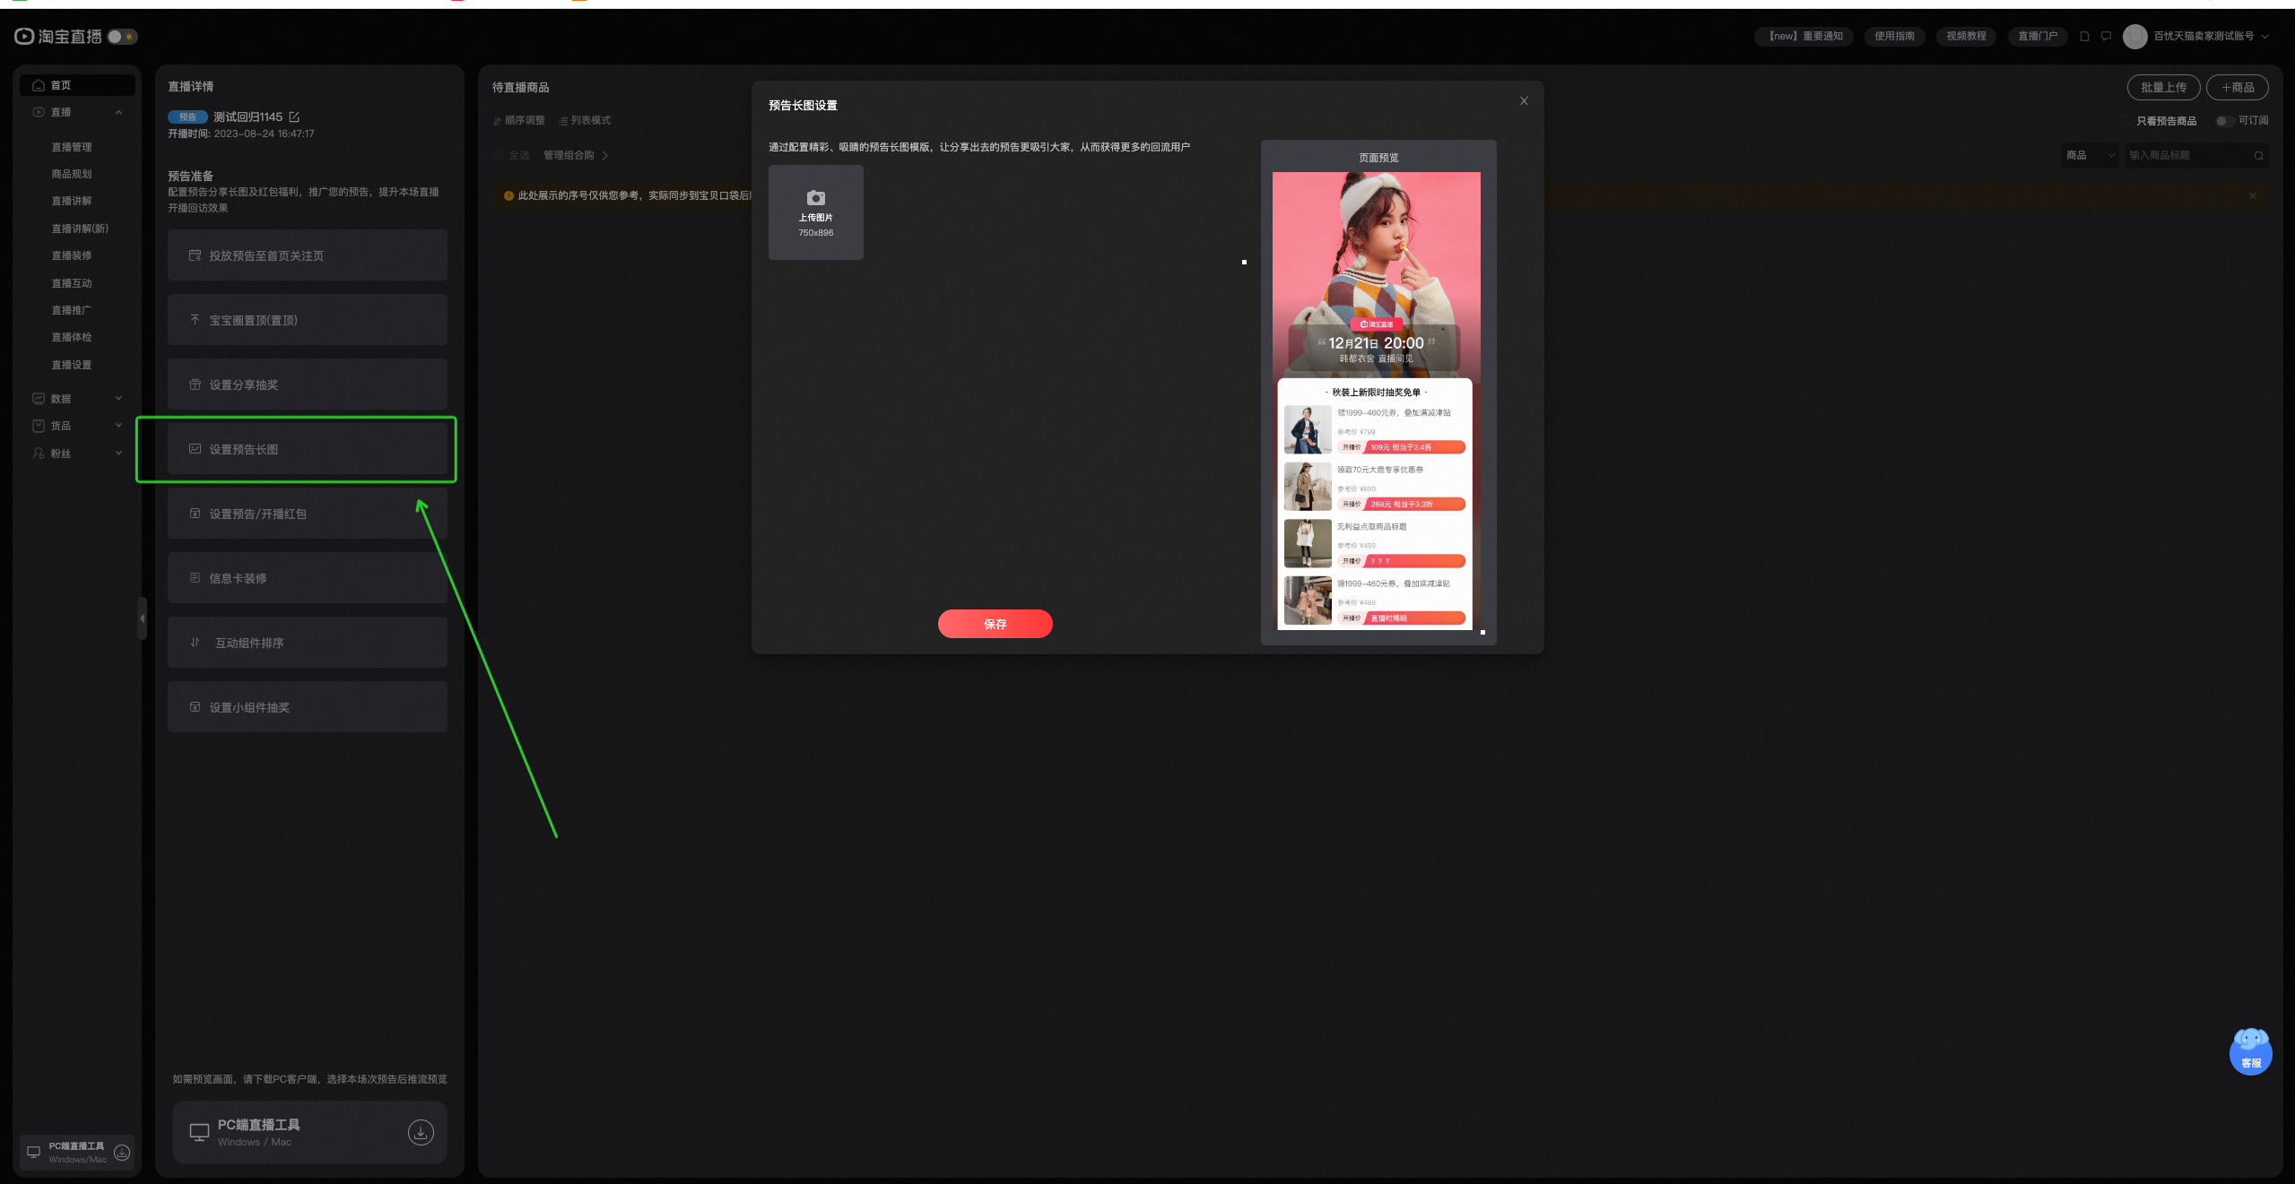The width and height of the screenshot is (2295, 1184).
Task: Open the 直播门户 portal
Action: coord(2038,36)
